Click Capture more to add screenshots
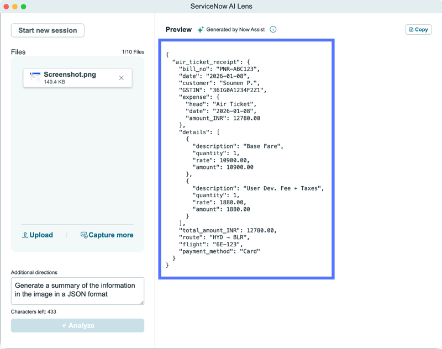This screenshot has height=349, width=442. pos(107,235)
